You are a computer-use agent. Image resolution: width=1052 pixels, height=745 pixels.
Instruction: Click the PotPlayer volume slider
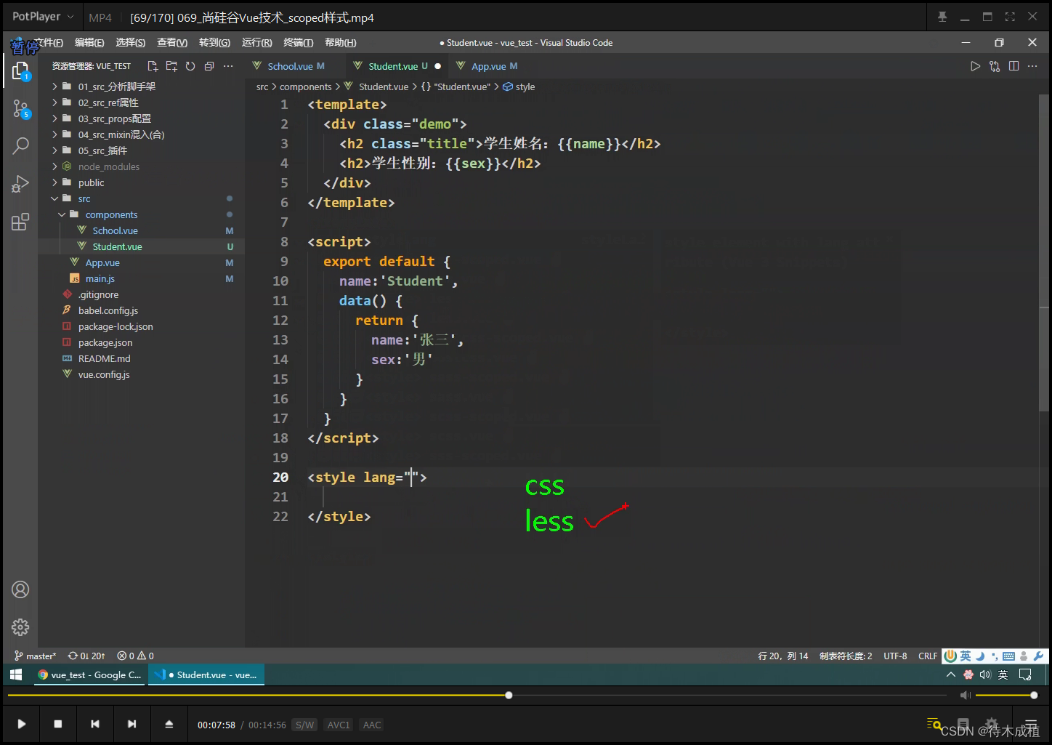tap(1005, 696)
